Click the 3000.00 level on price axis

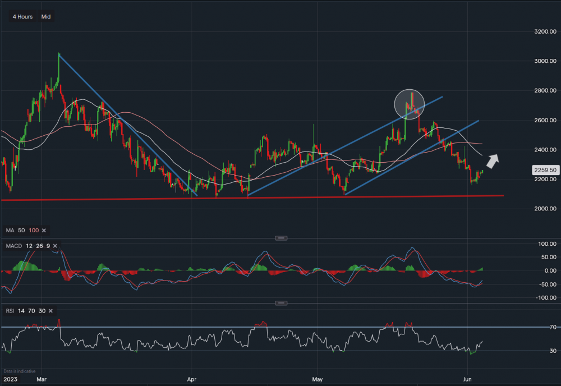coord(544,61)
